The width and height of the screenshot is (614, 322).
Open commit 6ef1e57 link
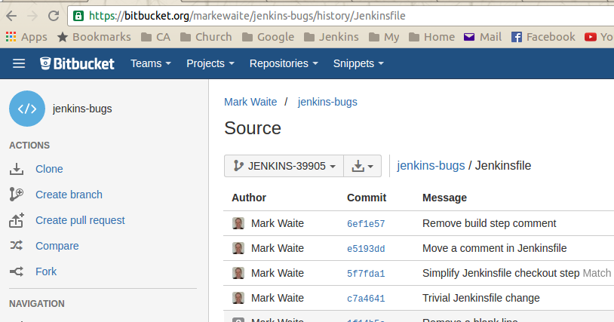tap(366, 224)
